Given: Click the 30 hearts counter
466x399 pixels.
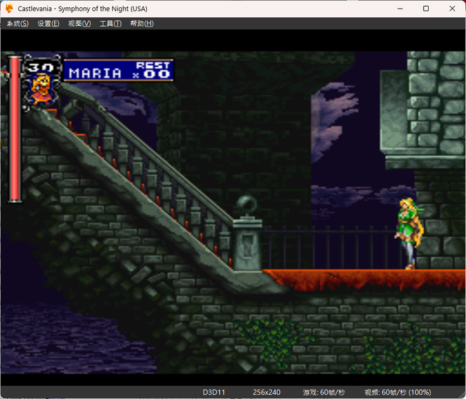Looking at the screenshot, I should [41, 67].
